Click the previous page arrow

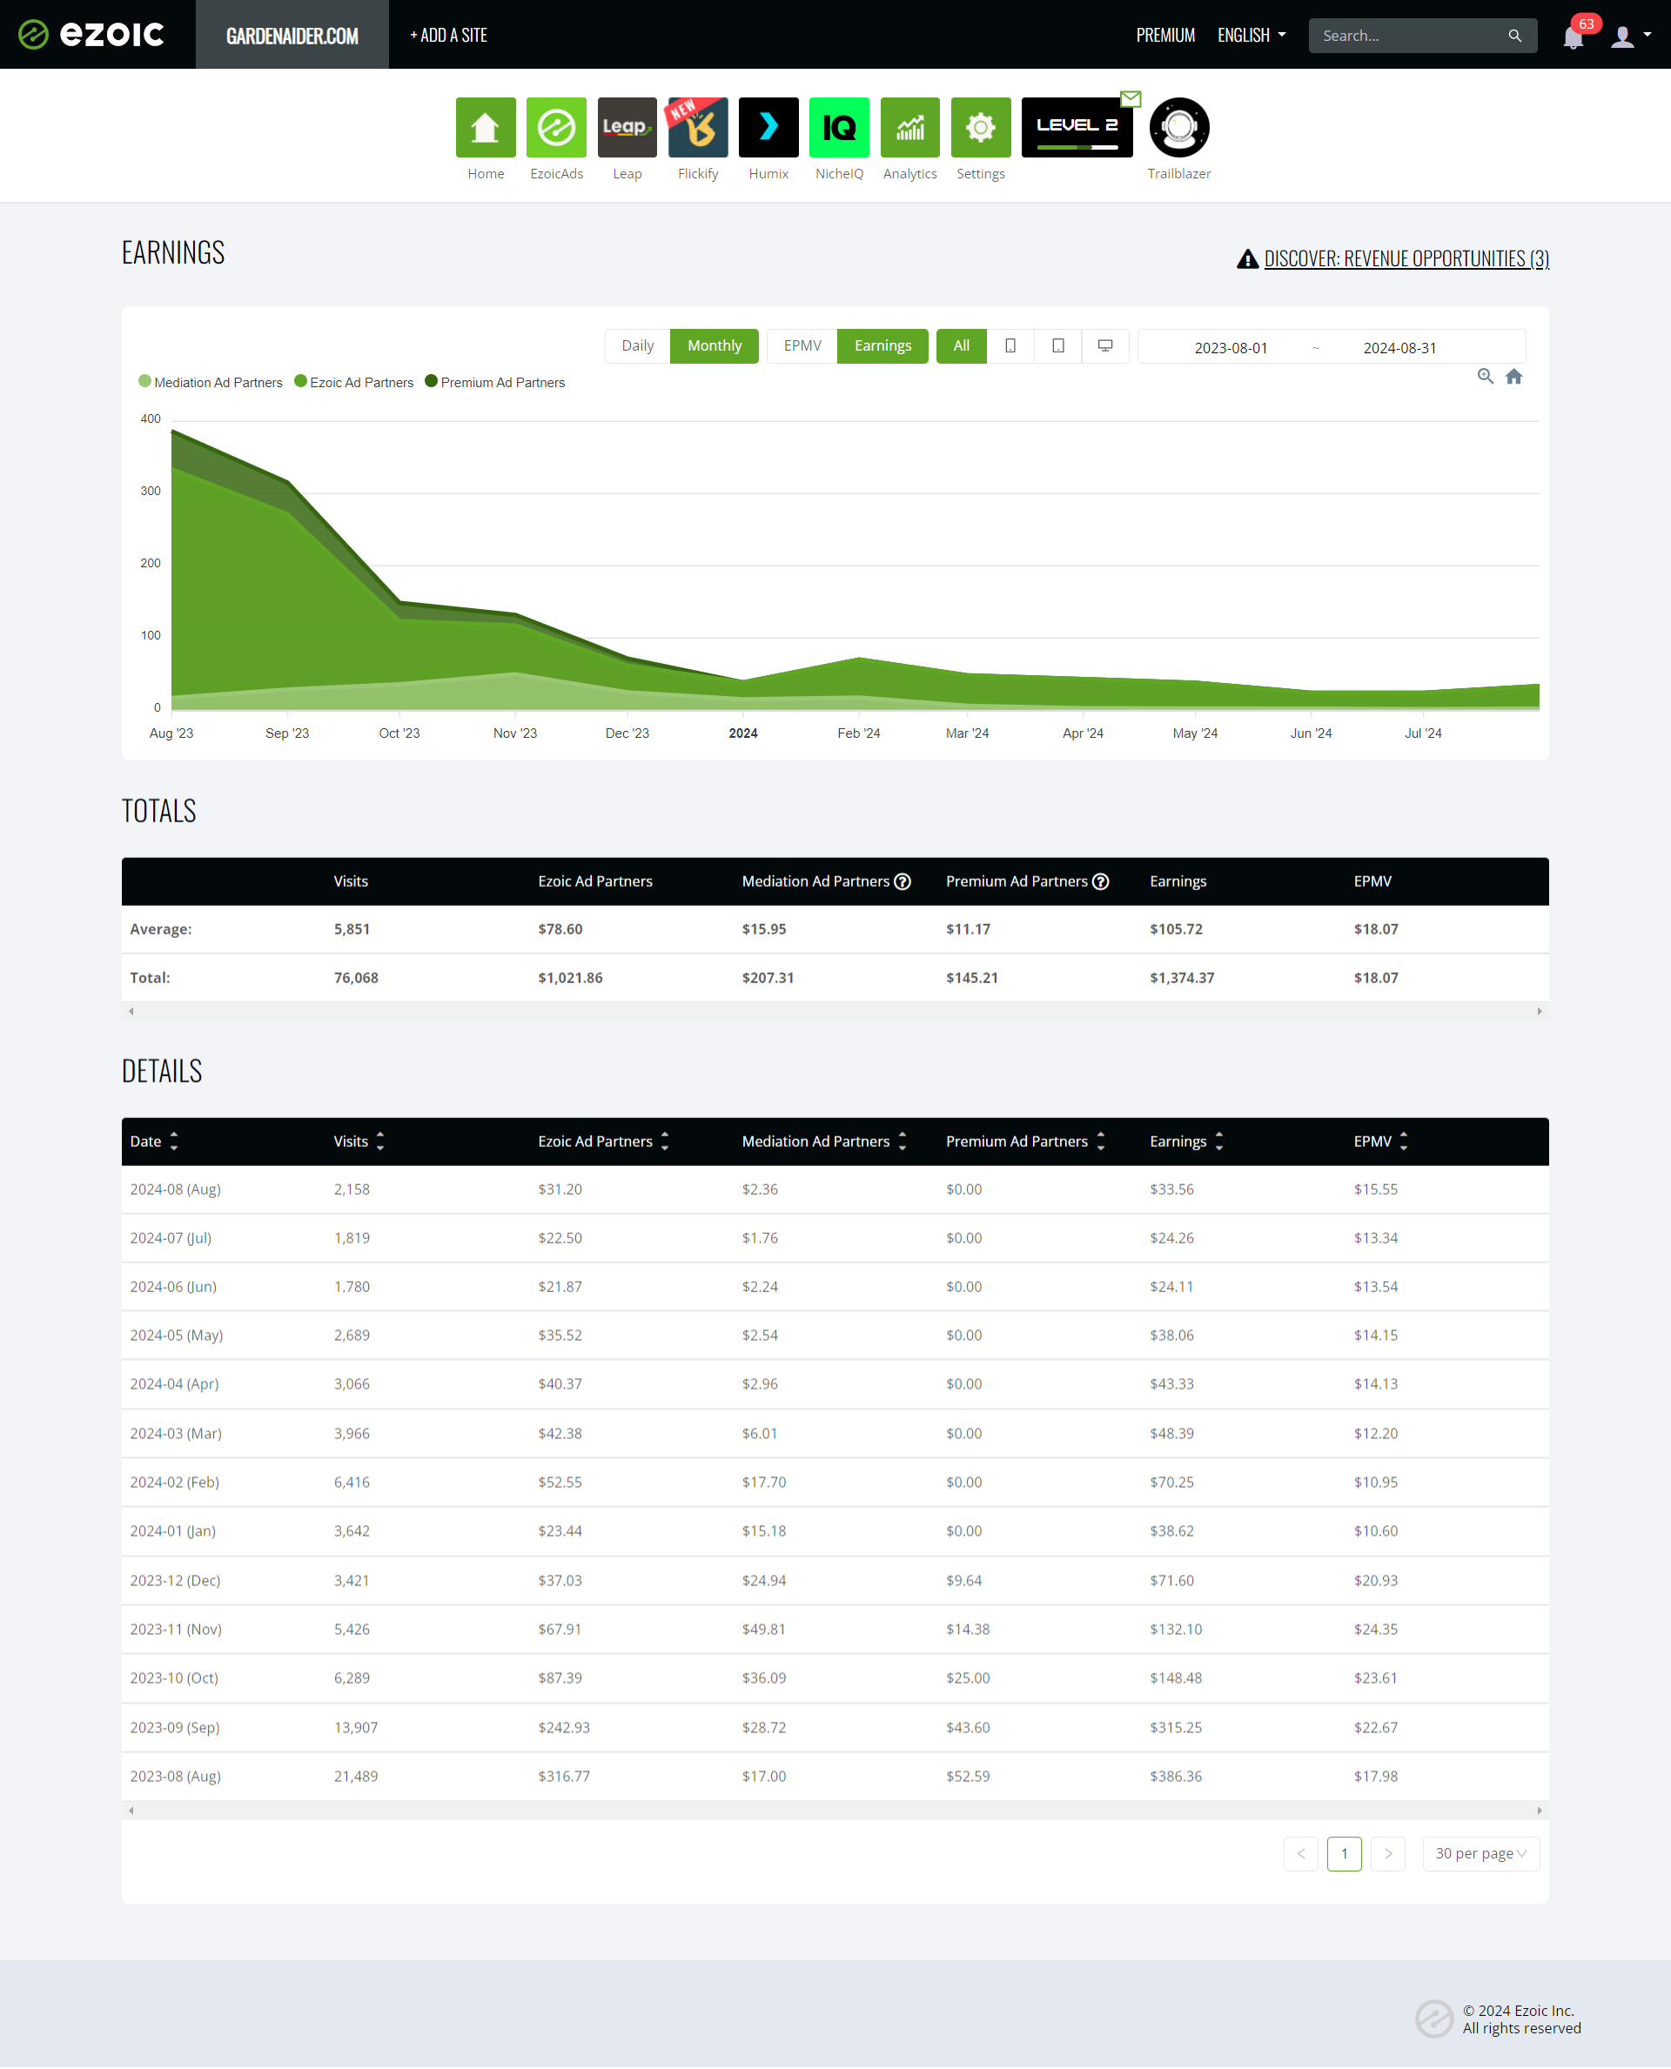1300,1854
